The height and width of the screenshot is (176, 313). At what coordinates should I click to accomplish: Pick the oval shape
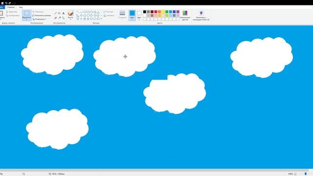(x=85, y=12)
